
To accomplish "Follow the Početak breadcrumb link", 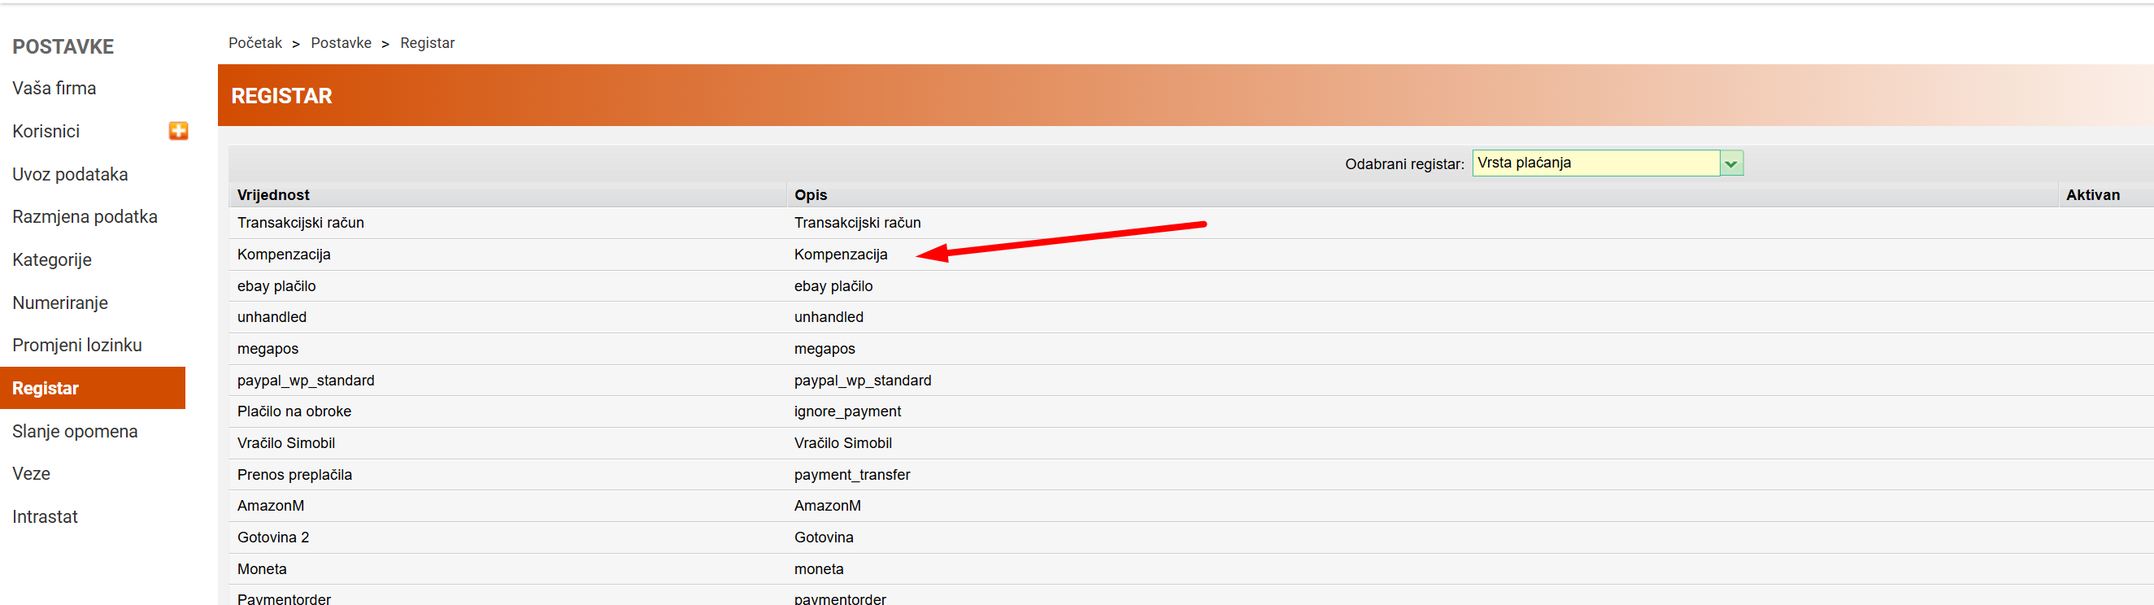I will pos(255,42).
